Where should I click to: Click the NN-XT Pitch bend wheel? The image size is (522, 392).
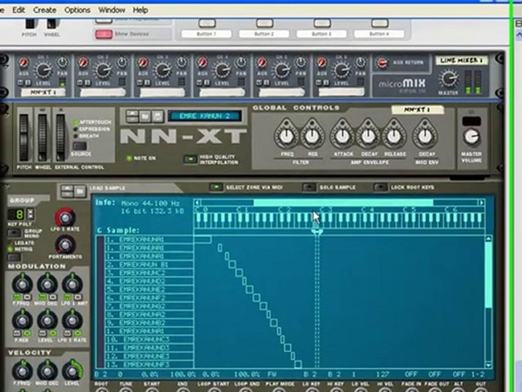click(24, 138)
